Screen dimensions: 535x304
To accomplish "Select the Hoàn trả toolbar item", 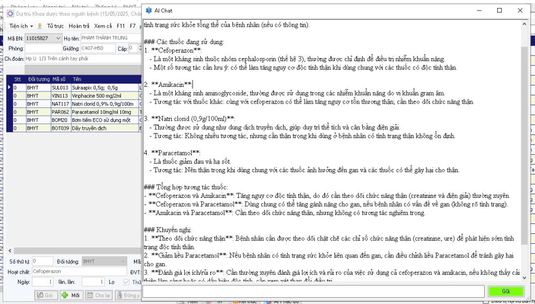I will 79,26.
